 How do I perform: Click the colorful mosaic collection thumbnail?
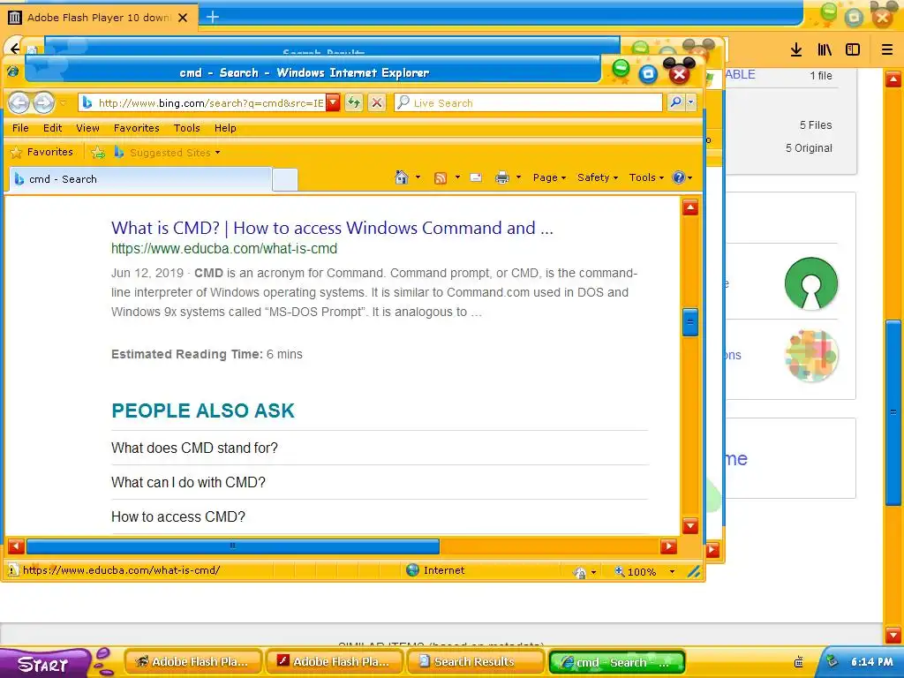click(x=812, y=356)
